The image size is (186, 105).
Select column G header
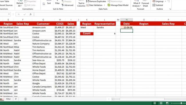pyautogui.click(x=43, y=20)
